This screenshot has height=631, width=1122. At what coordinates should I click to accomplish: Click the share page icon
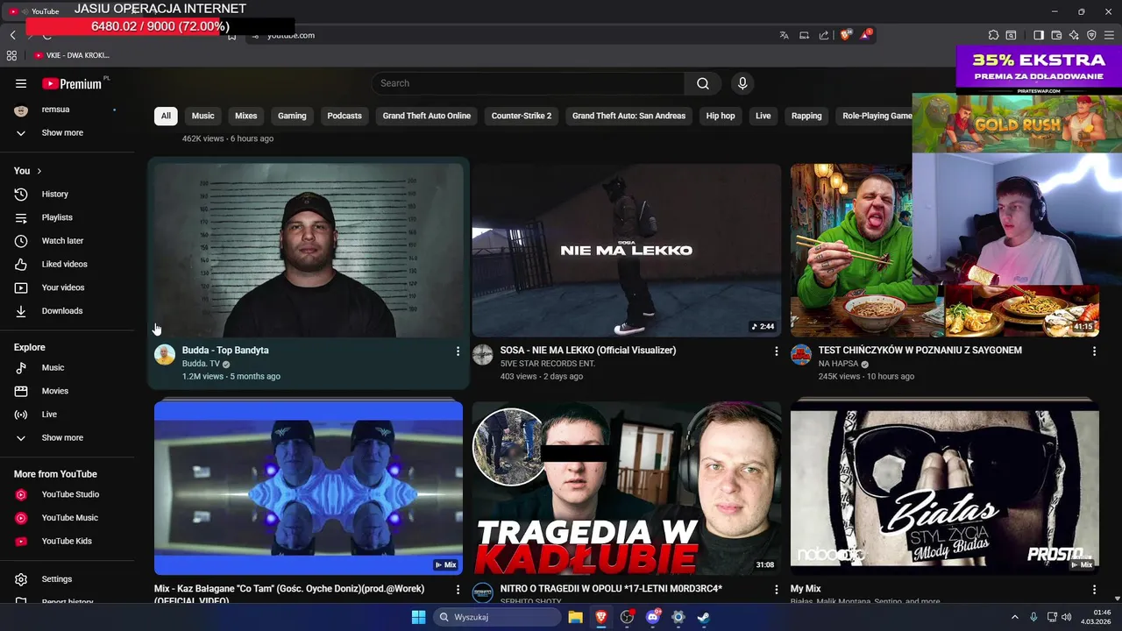(x=824, y=35)
